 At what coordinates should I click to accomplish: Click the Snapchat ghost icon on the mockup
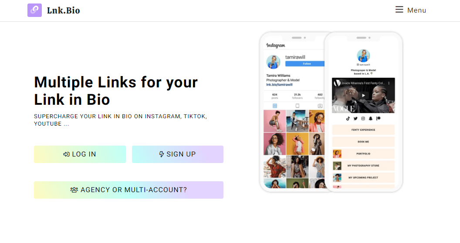[371, 119]
